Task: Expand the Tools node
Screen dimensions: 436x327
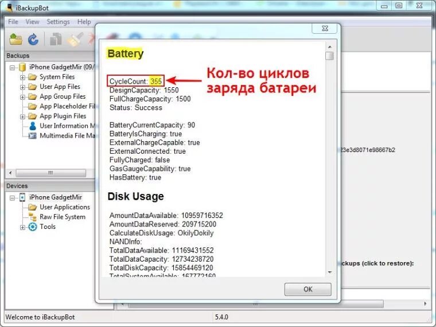Action: tap(22, 227)
